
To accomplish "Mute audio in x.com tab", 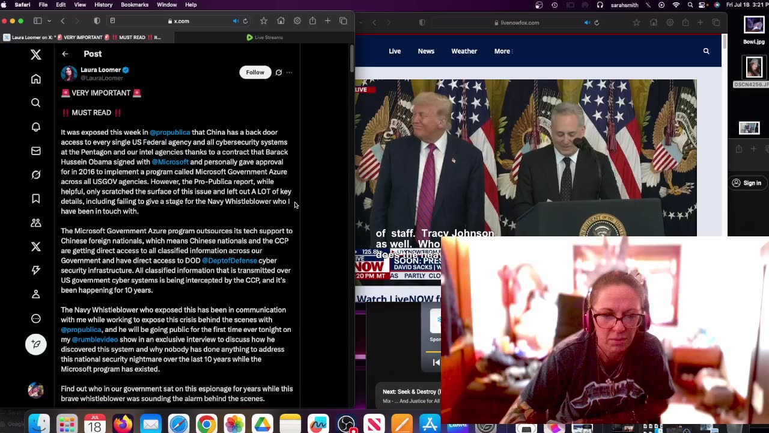I will point(236,21).
